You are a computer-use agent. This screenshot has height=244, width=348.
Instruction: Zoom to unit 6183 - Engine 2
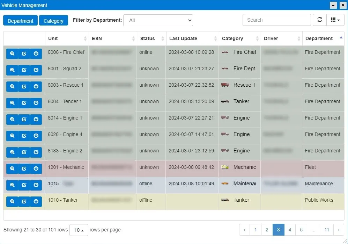point(12,152)
